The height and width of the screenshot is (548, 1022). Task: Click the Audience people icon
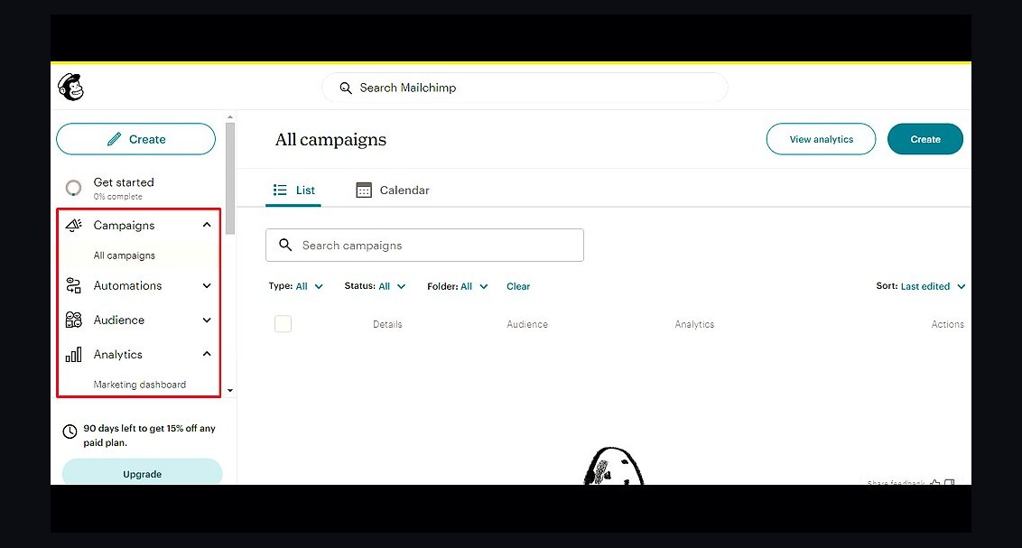[74, 320]
